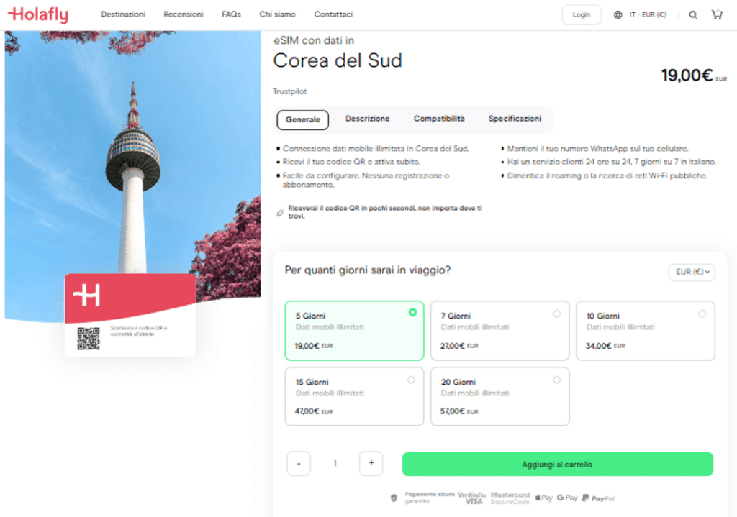Switch to the Specificazioni tab
Image resolution: width=737 pixels, height=517 pixels.
pyautogui.click(x=516, y=119)
